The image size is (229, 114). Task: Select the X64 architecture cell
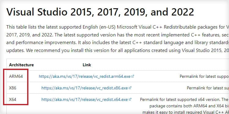tap(13, 100)
